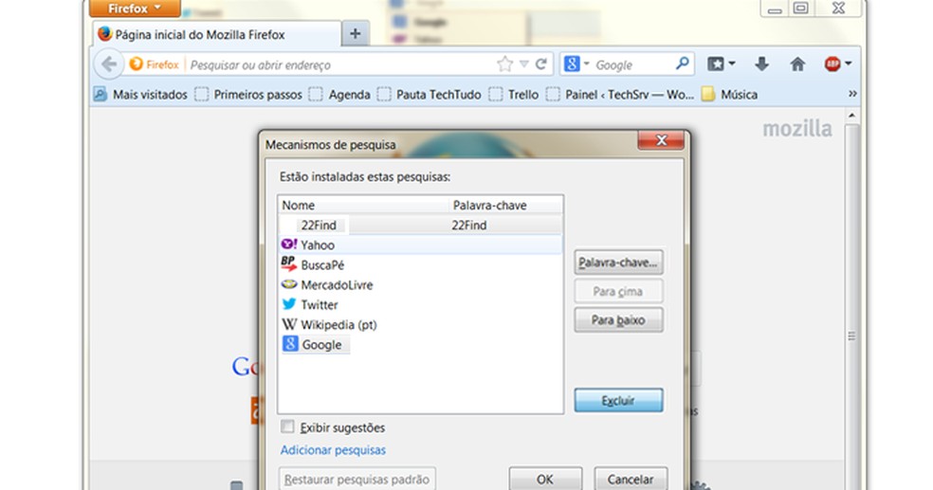Dismiss the dialog with Cancelar

point(631,479)
